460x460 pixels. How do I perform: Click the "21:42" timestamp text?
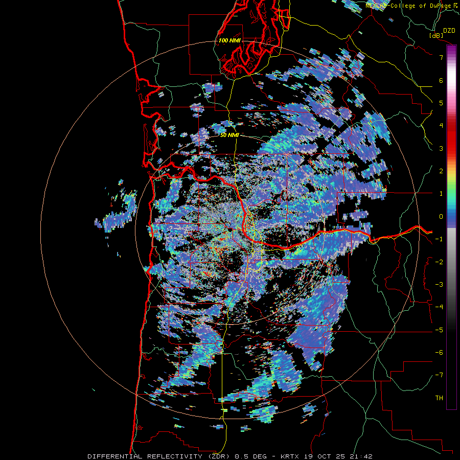360,456
